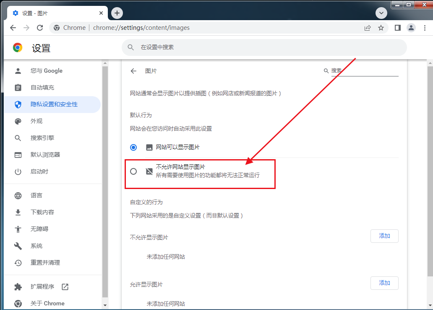Click the 搜索 field in 图片 section

(365, 71)
